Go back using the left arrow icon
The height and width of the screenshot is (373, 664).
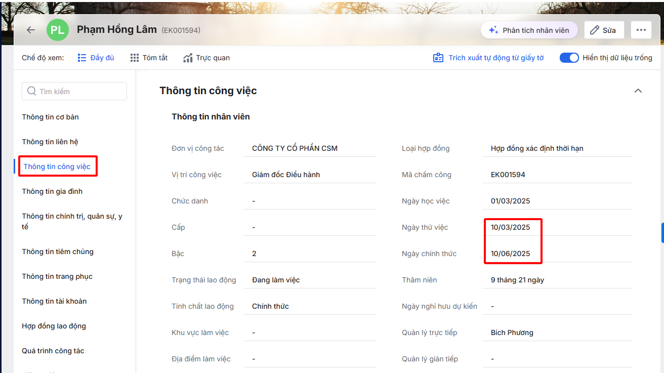pyautogui.click(x=31, y=30)
